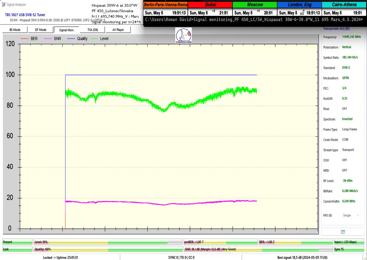Click the green Present status indicator
This screenshot has width=367, height=260.
click(17, 242)
